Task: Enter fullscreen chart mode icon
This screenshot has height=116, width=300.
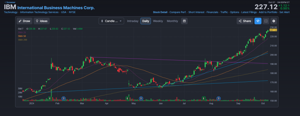Action: [266, 21]
